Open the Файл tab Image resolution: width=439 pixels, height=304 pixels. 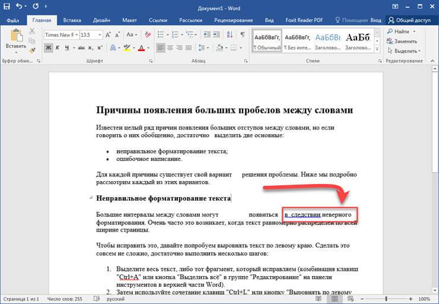[x=12, y=20]
